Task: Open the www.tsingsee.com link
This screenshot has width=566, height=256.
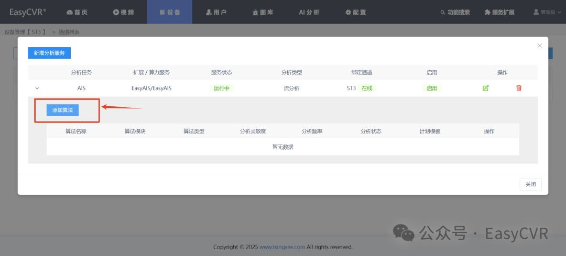Action: click(282, 247)
